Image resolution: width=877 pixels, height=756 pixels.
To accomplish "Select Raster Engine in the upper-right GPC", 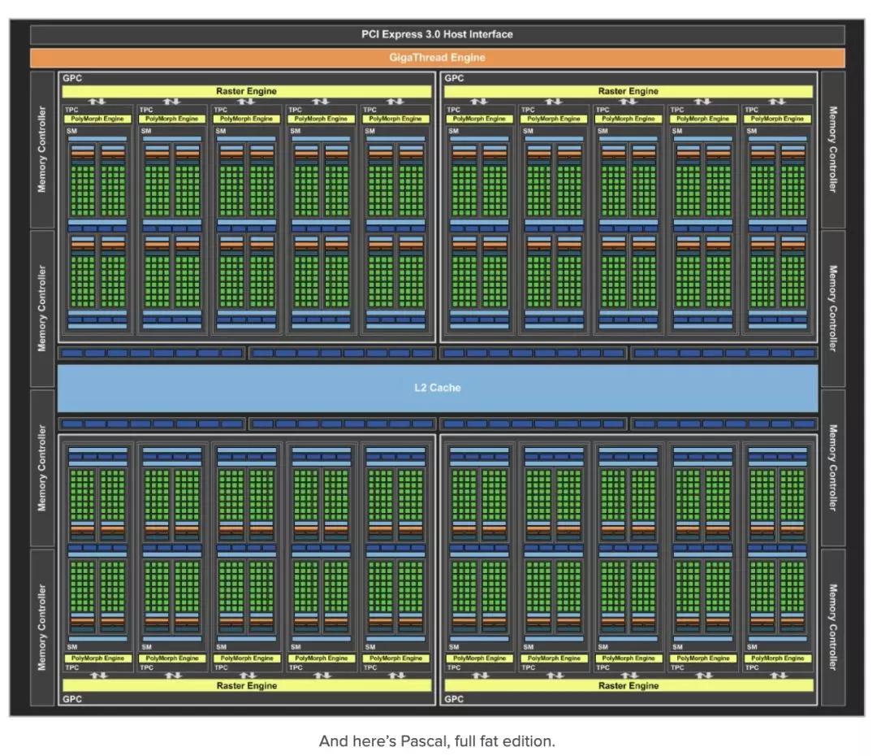I will [629, 91].
